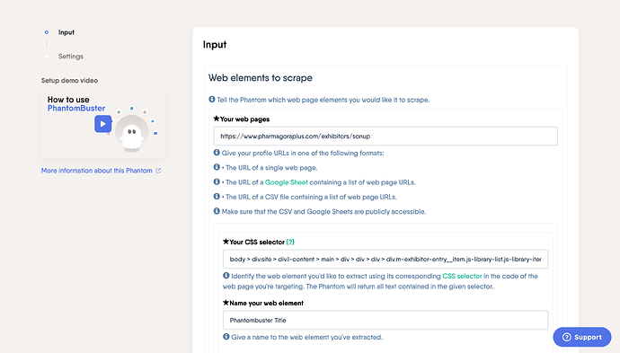Click the 'Web elements to scrape' heading
Viewport: 620px width, 353px height.
point(261,78)
